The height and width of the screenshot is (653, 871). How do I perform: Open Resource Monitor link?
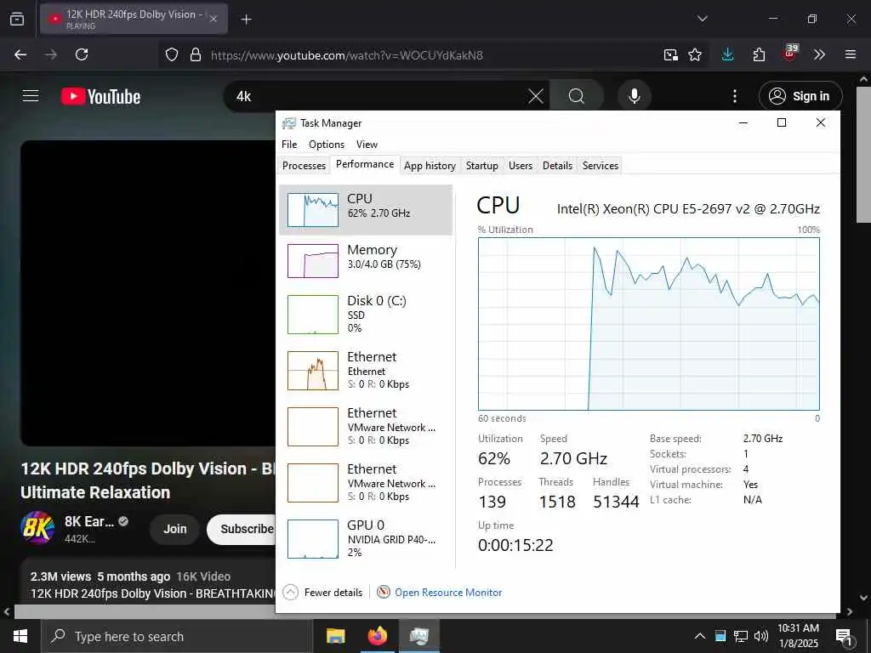pyautogui.click(x=440, y=593)
